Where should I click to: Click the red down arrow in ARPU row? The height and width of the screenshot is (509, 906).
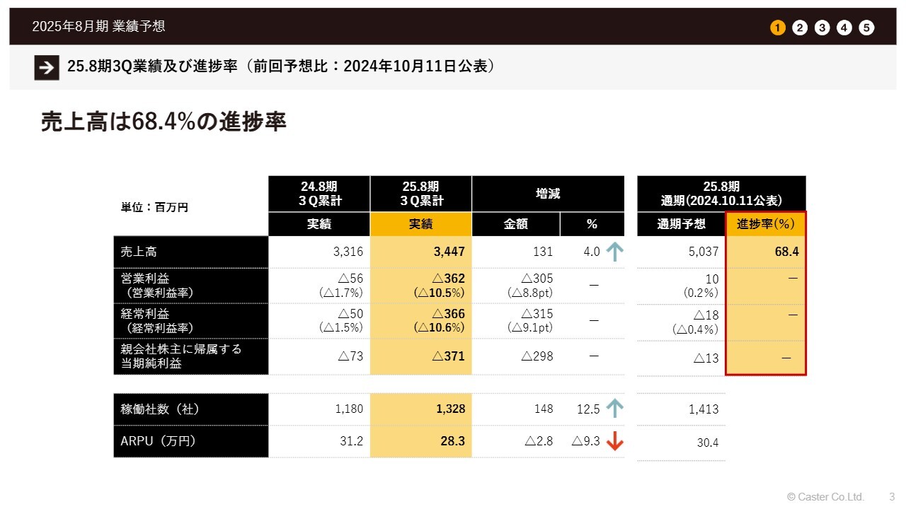click(x=614, y=441)
